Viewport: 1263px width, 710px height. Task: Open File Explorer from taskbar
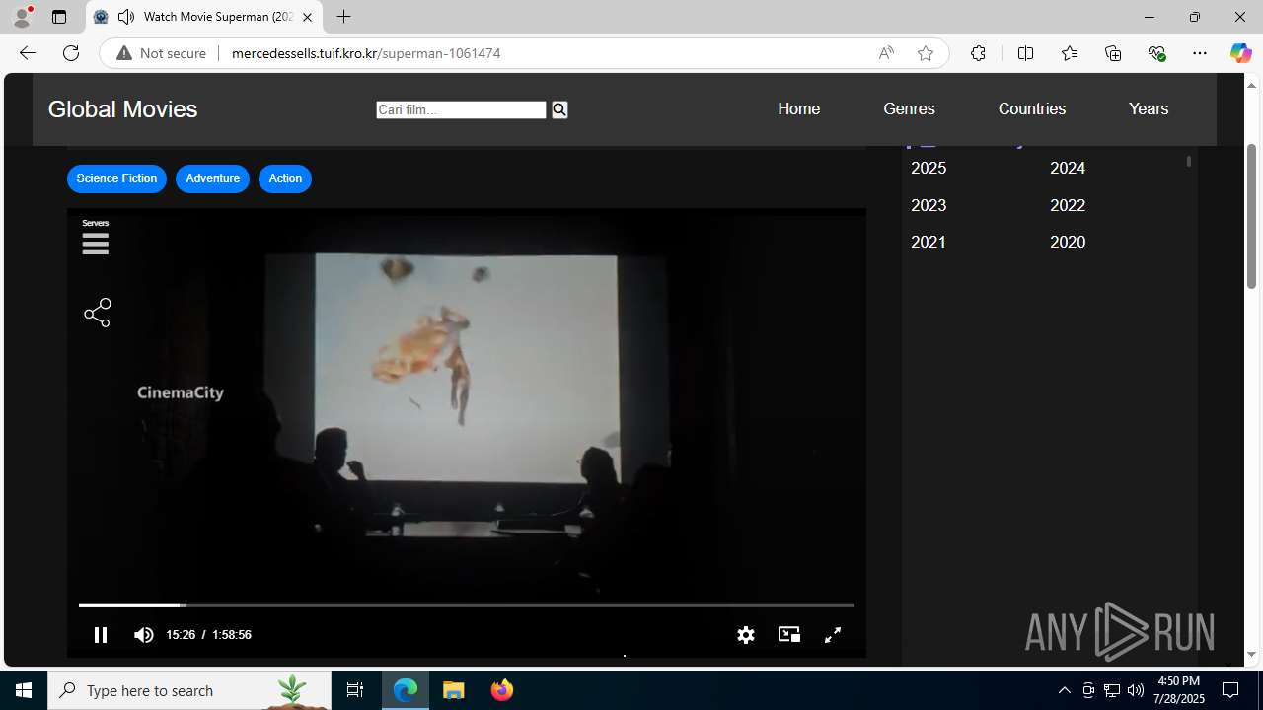454,690
